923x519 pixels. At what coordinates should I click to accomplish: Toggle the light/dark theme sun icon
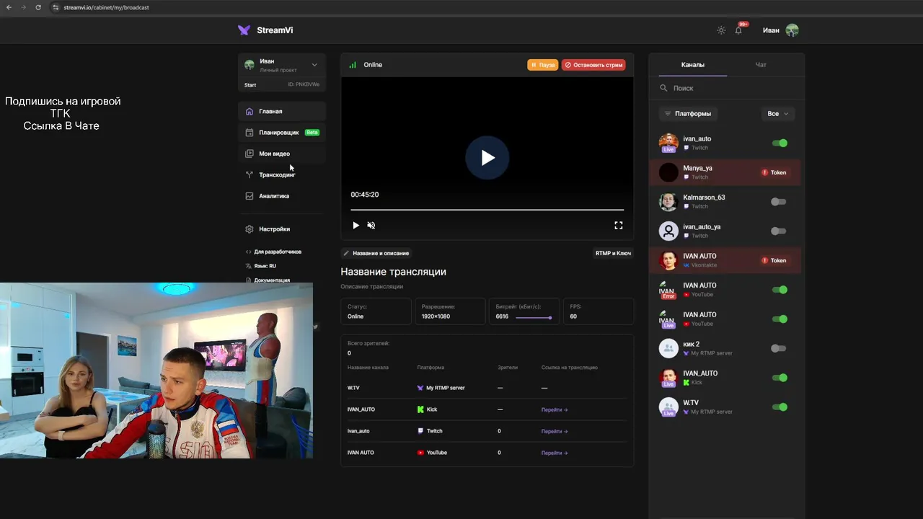click(721, 30)
